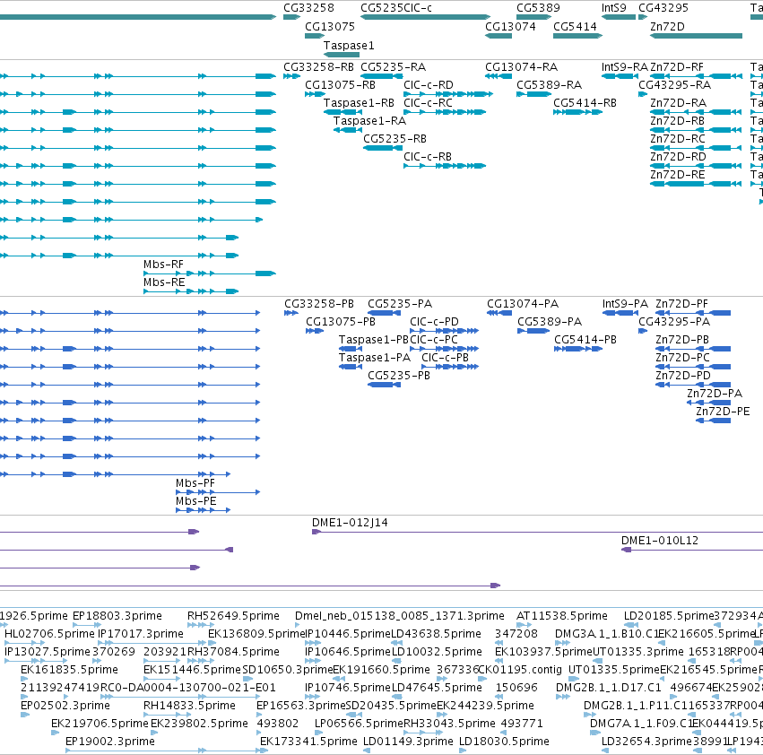Click EST EK161835.5prime
This screenshot has height=755, width=763.
[69, 671]
